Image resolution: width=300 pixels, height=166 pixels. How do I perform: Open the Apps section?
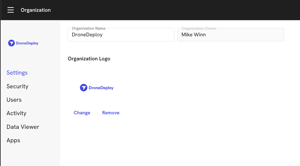point(13,140)
